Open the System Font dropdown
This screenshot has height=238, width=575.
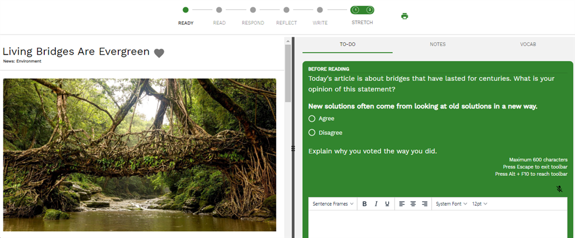451,204
